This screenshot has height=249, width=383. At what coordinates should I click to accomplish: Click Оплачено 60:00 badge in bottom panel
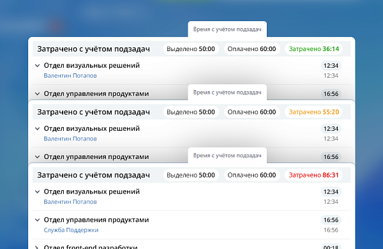coord(252,175)
